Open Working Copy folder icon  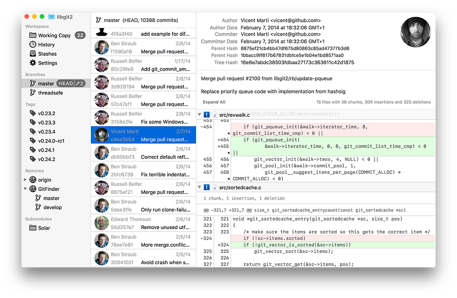pyautogui.click(x=33, y=35)
